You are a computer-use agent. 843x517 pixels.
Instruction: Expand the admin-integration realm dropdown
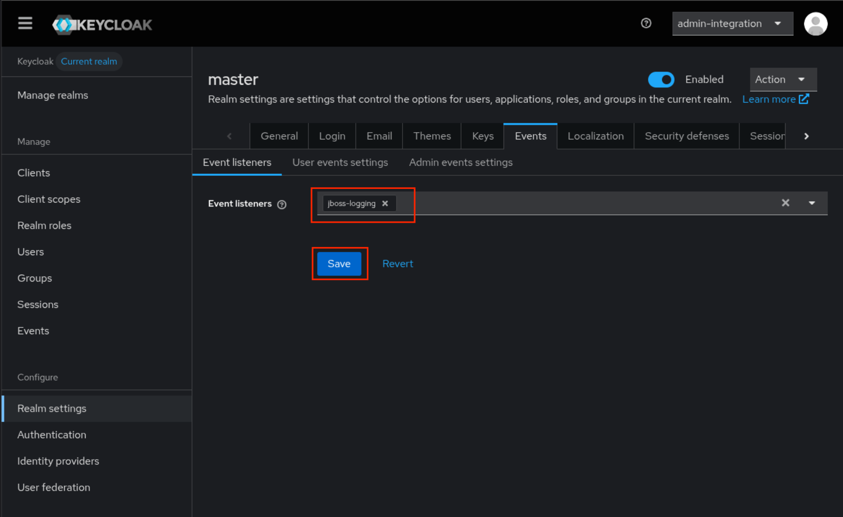click(x=732, y=24)
